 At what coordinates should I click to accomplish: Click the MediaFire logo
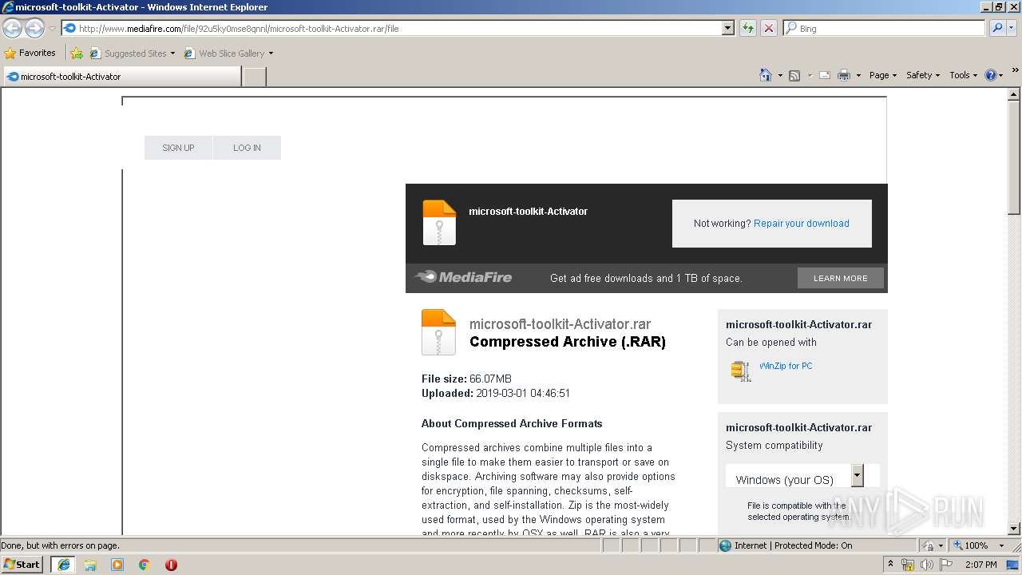pyautogui.click(x=463, y=277)
